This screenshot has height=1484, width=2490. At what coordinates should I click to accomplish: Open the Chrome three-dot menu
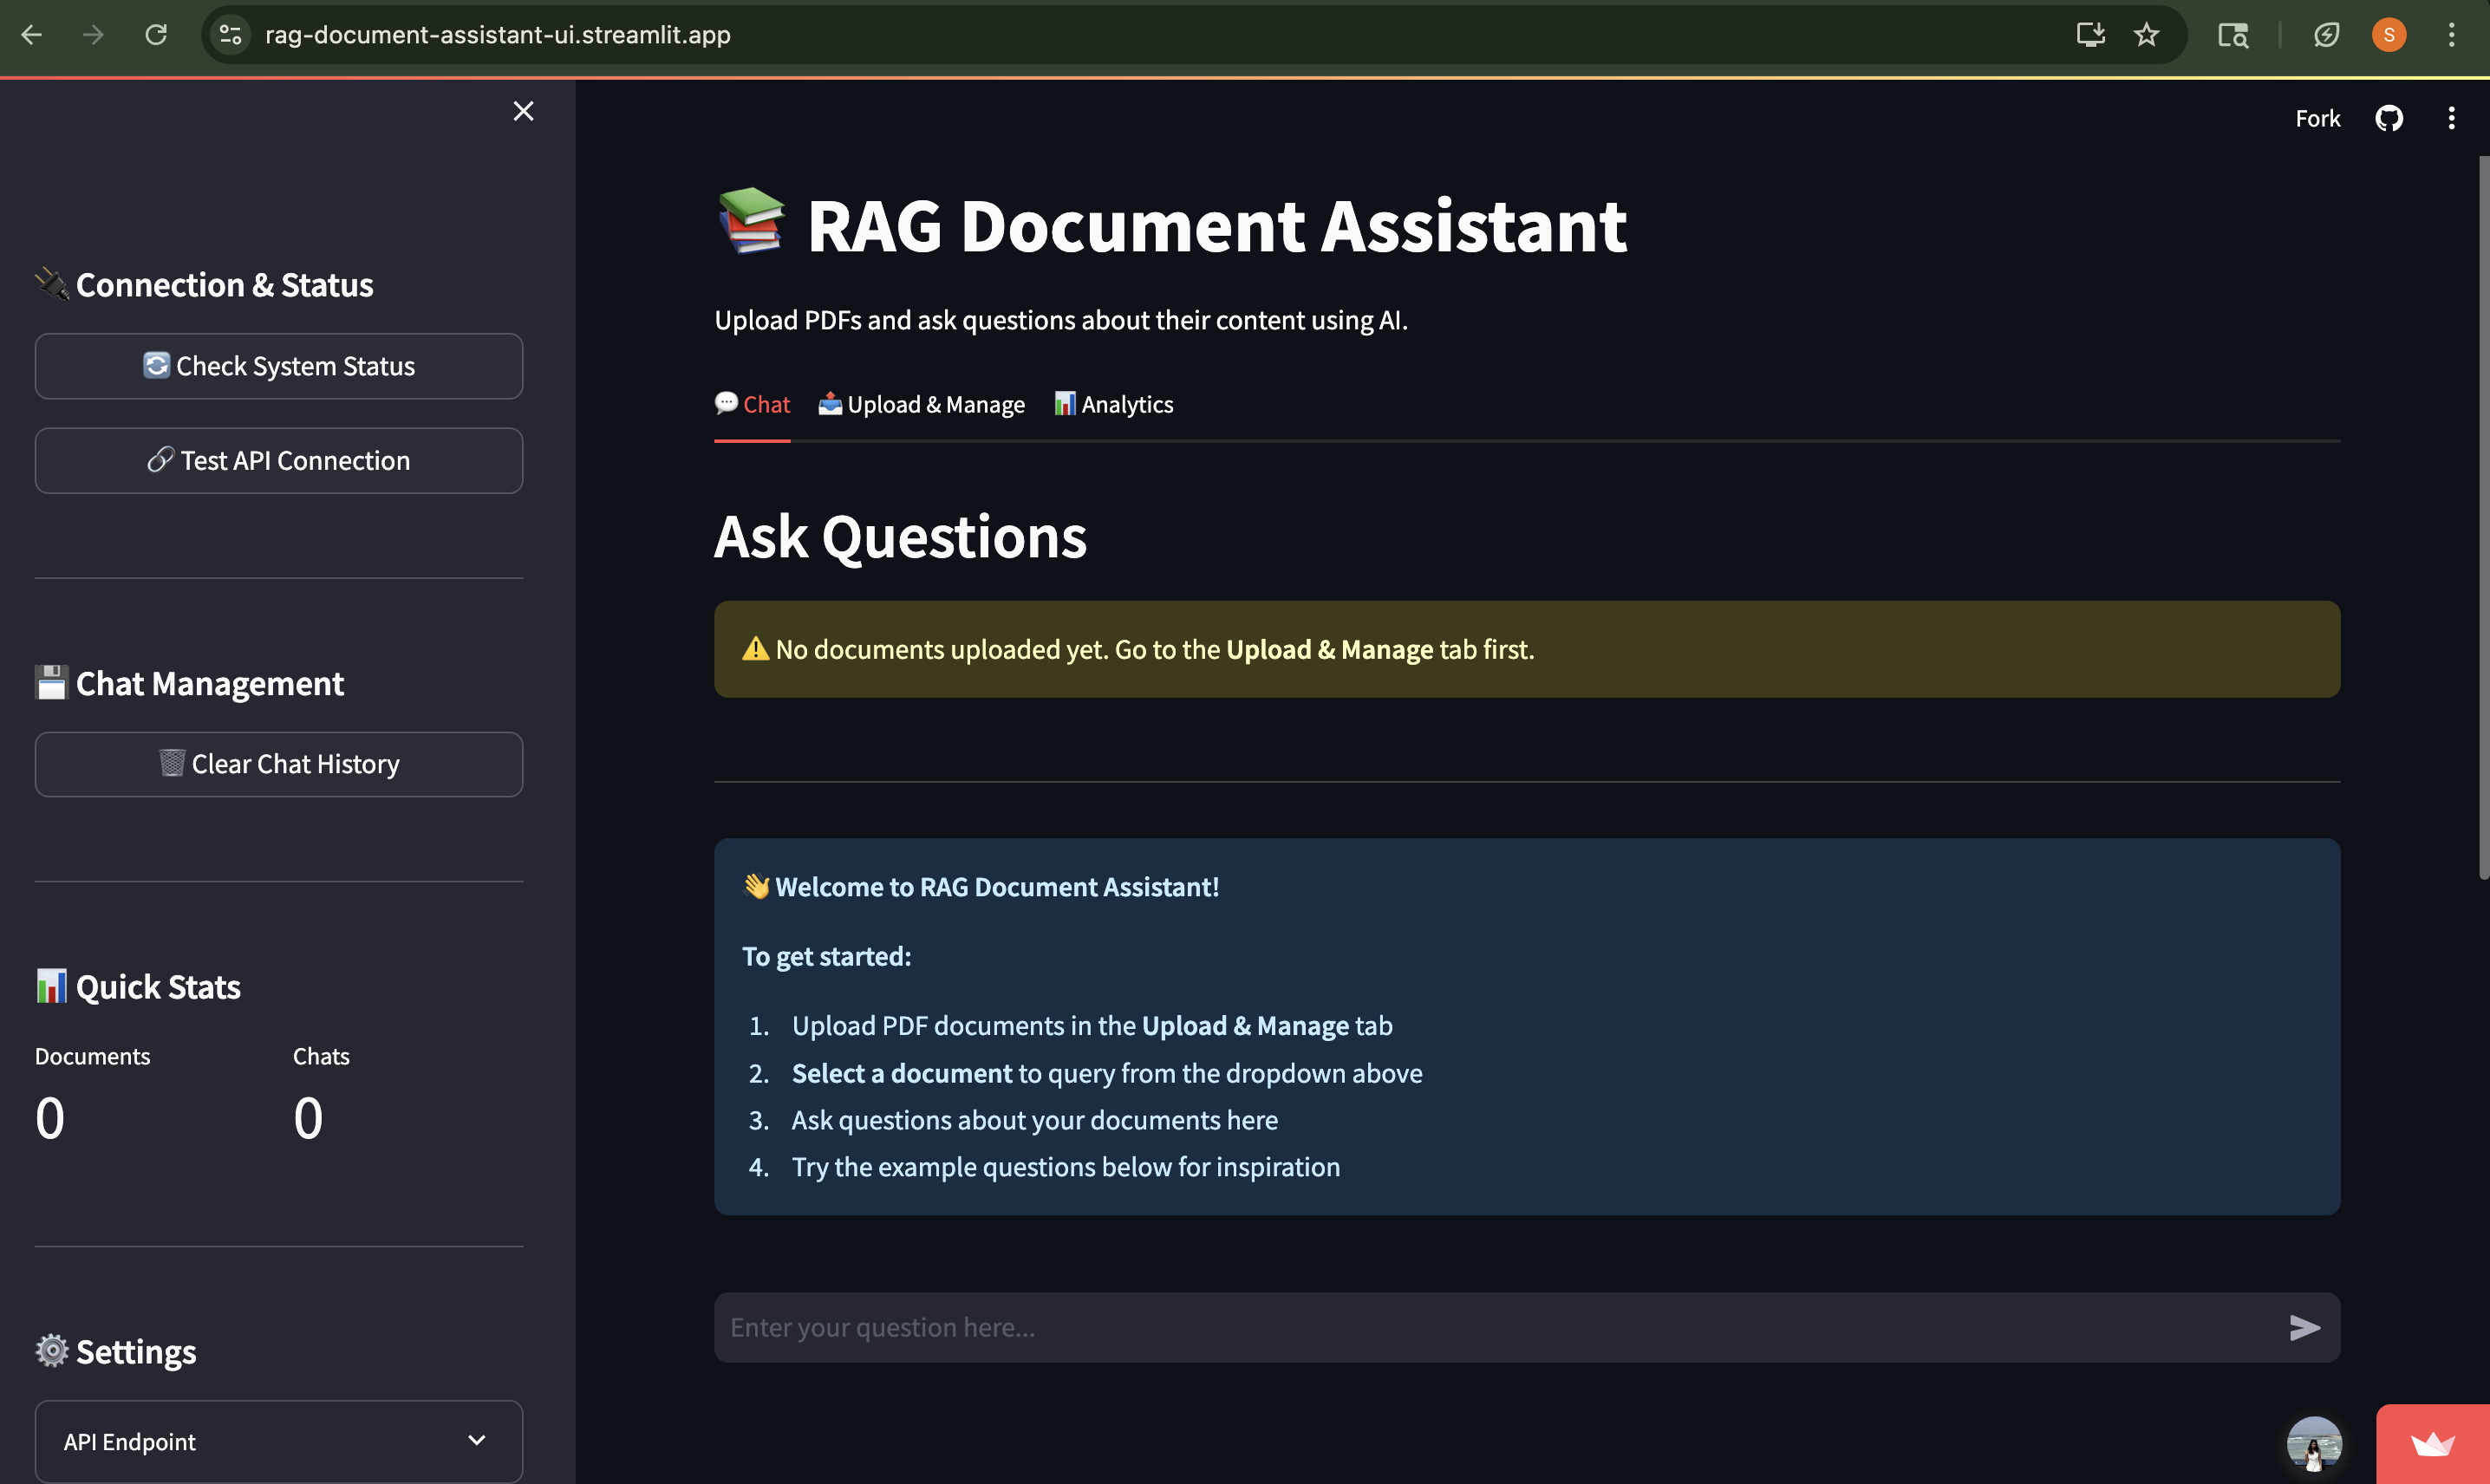2450,35
